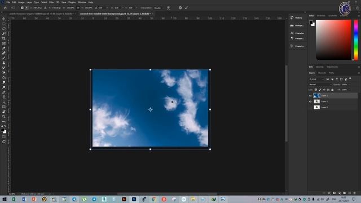
Task: Select the Rectangle shape tool
Action: [4, 107]
